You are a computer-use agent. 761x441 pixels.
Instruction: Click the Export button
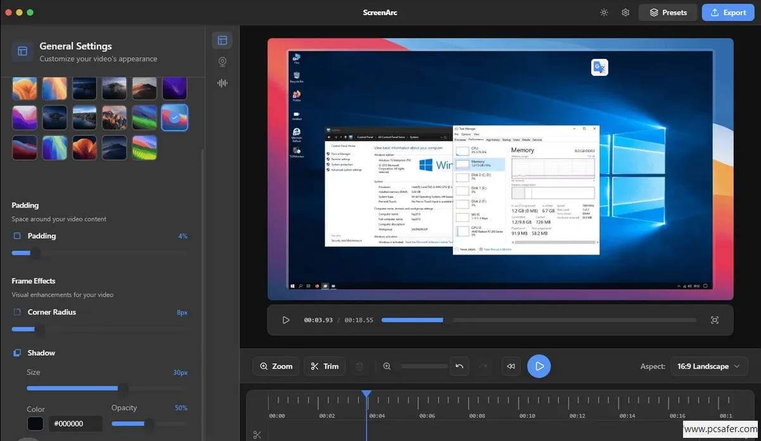(727, 13)
